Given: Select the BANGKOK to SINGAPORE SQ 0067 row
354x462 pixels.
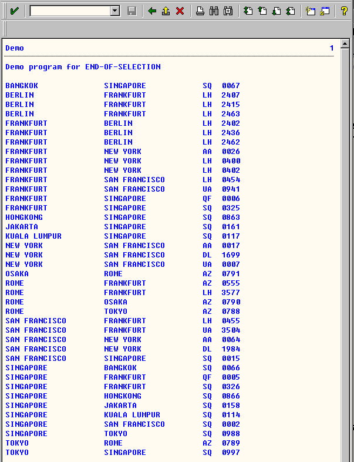Looking at the screenshot, I should 122,86.
